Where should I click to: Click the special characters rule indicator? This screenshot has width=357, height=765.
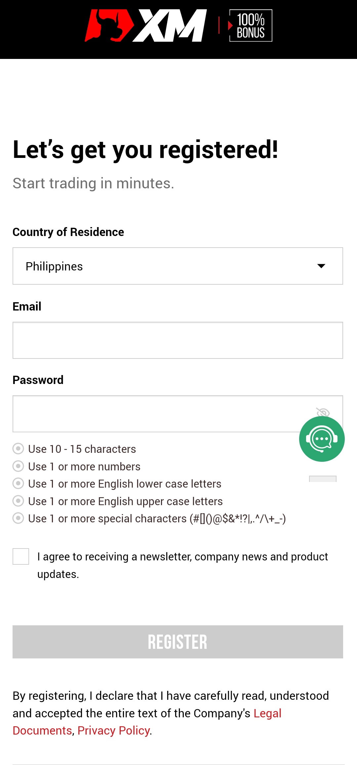click(x=18, y=518)
